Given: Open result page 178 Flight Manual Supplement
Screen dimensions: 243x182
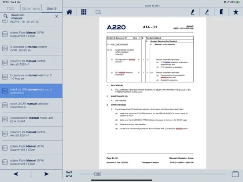Looking at the screenshot, I should coord(31,162).
